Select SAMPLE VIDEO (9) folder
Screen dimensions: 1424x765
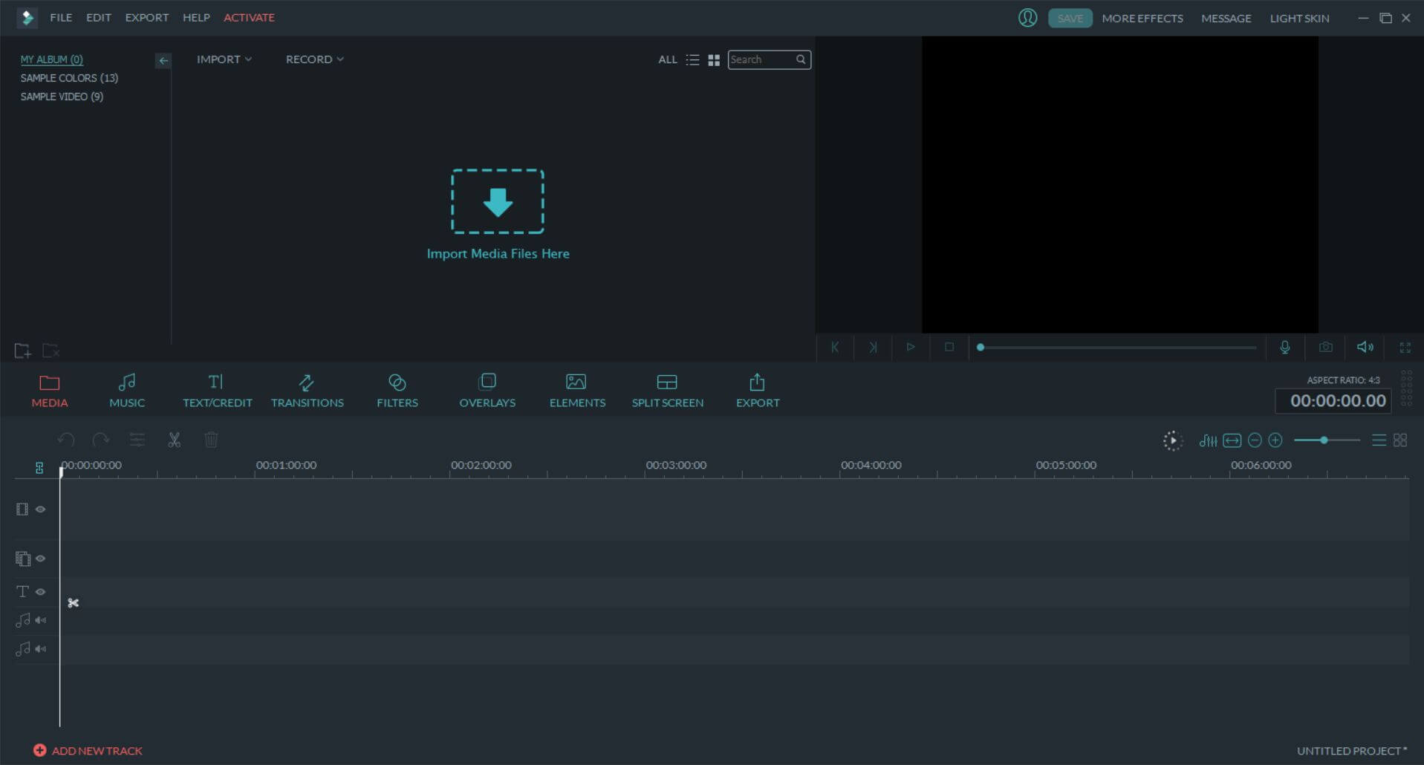tap(62, 97)
